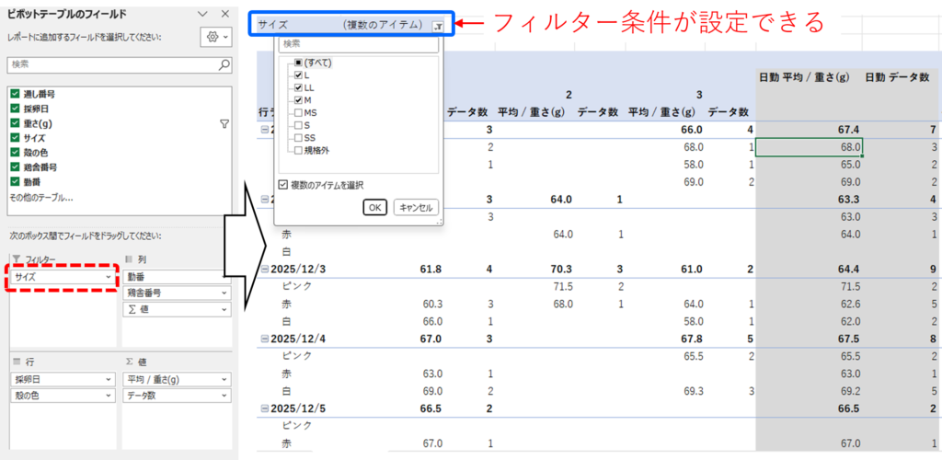Click OK in the filter popup
The width and height of the screenshot is (942, 460).
[374, 207]
